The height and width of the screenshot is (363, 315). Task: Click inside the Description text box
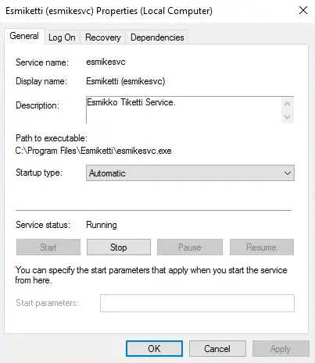point(184,109)
